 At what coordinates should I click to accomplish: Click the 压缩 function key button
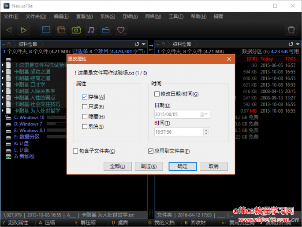coord(47,223)
